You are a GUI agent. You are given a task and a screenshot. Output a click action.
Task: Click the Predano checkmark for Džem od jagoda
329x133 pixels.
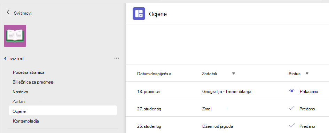tap(292, 126)
